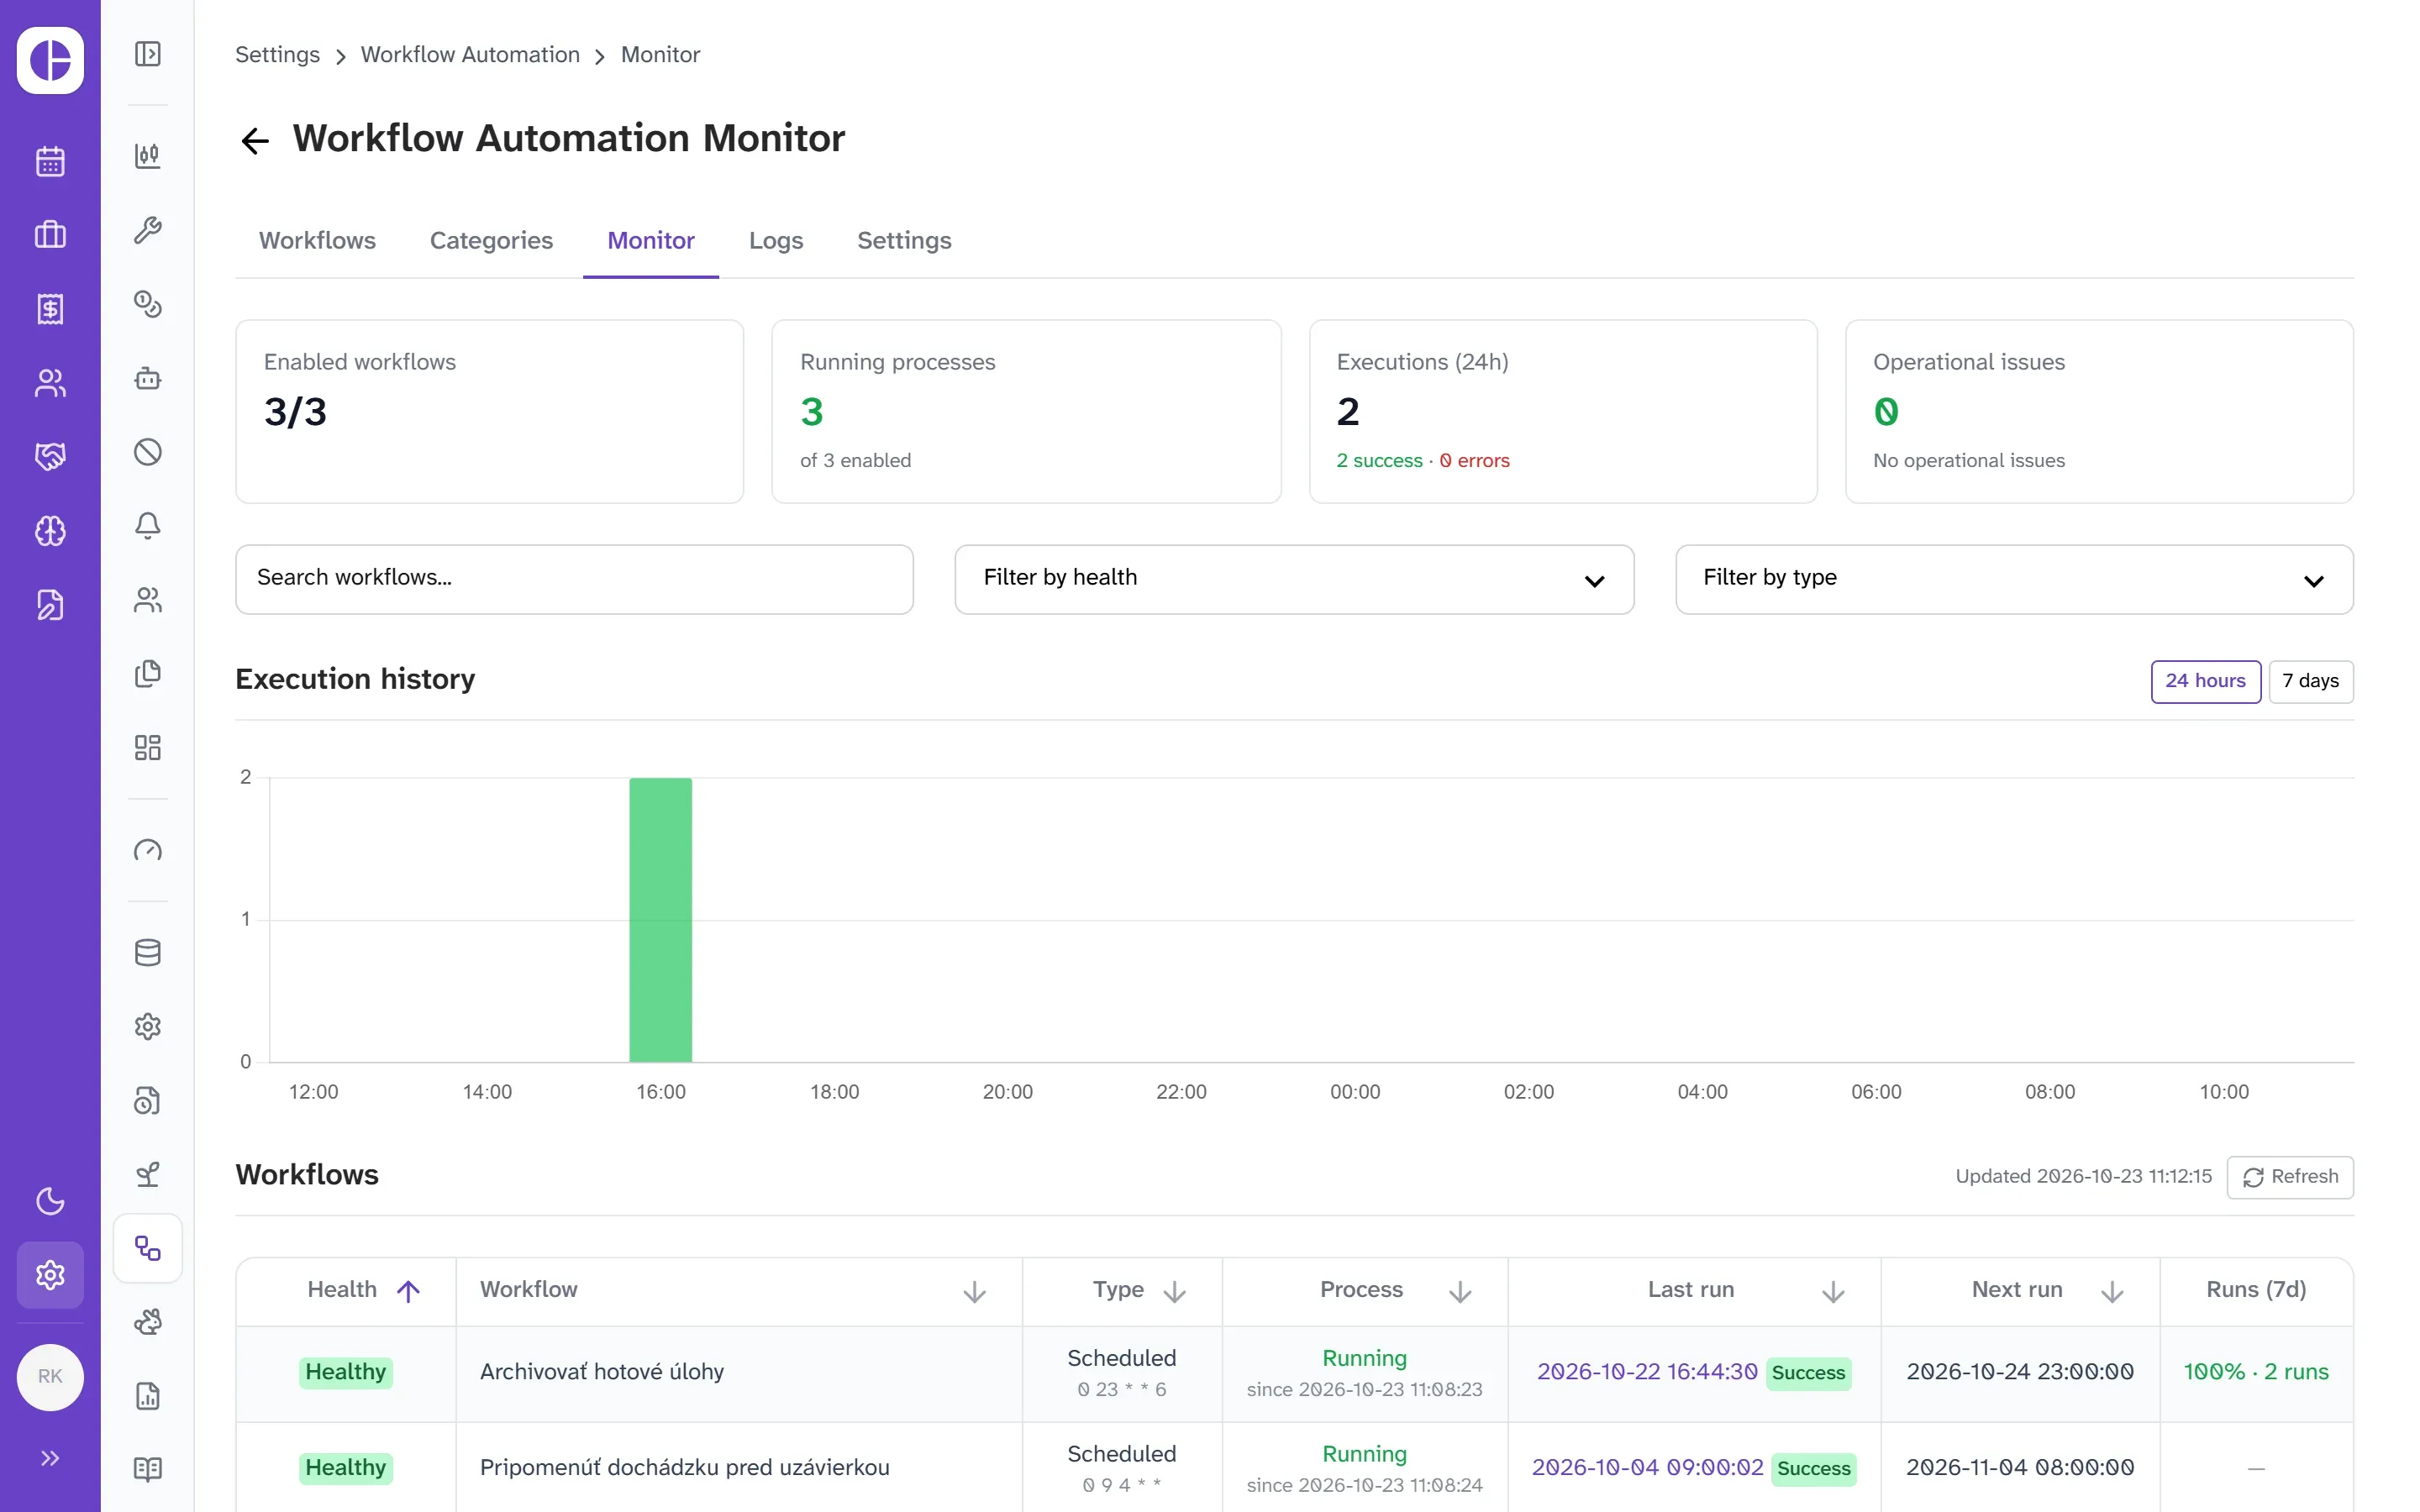Open the open book icon at sidebar bottom
Screen dimensions: 2420x1512
coord(148,1470)
